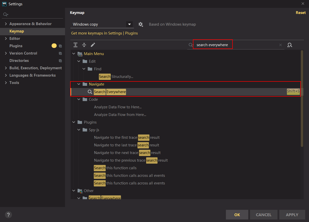The width and height of the screenshot is (309, 222).
Task: Expand Appearance & Behavior settings section
Action: (x=6, y=24)
